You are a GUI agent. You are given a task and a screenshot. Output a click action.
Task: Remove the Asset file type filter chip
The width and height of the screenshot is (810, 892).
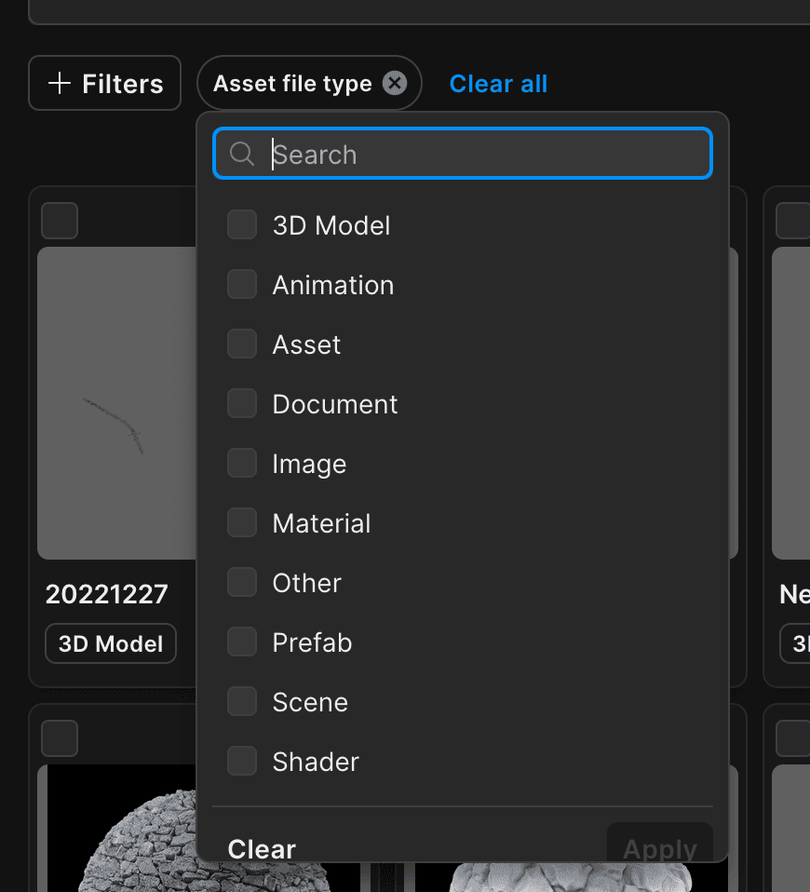point(395,83)
